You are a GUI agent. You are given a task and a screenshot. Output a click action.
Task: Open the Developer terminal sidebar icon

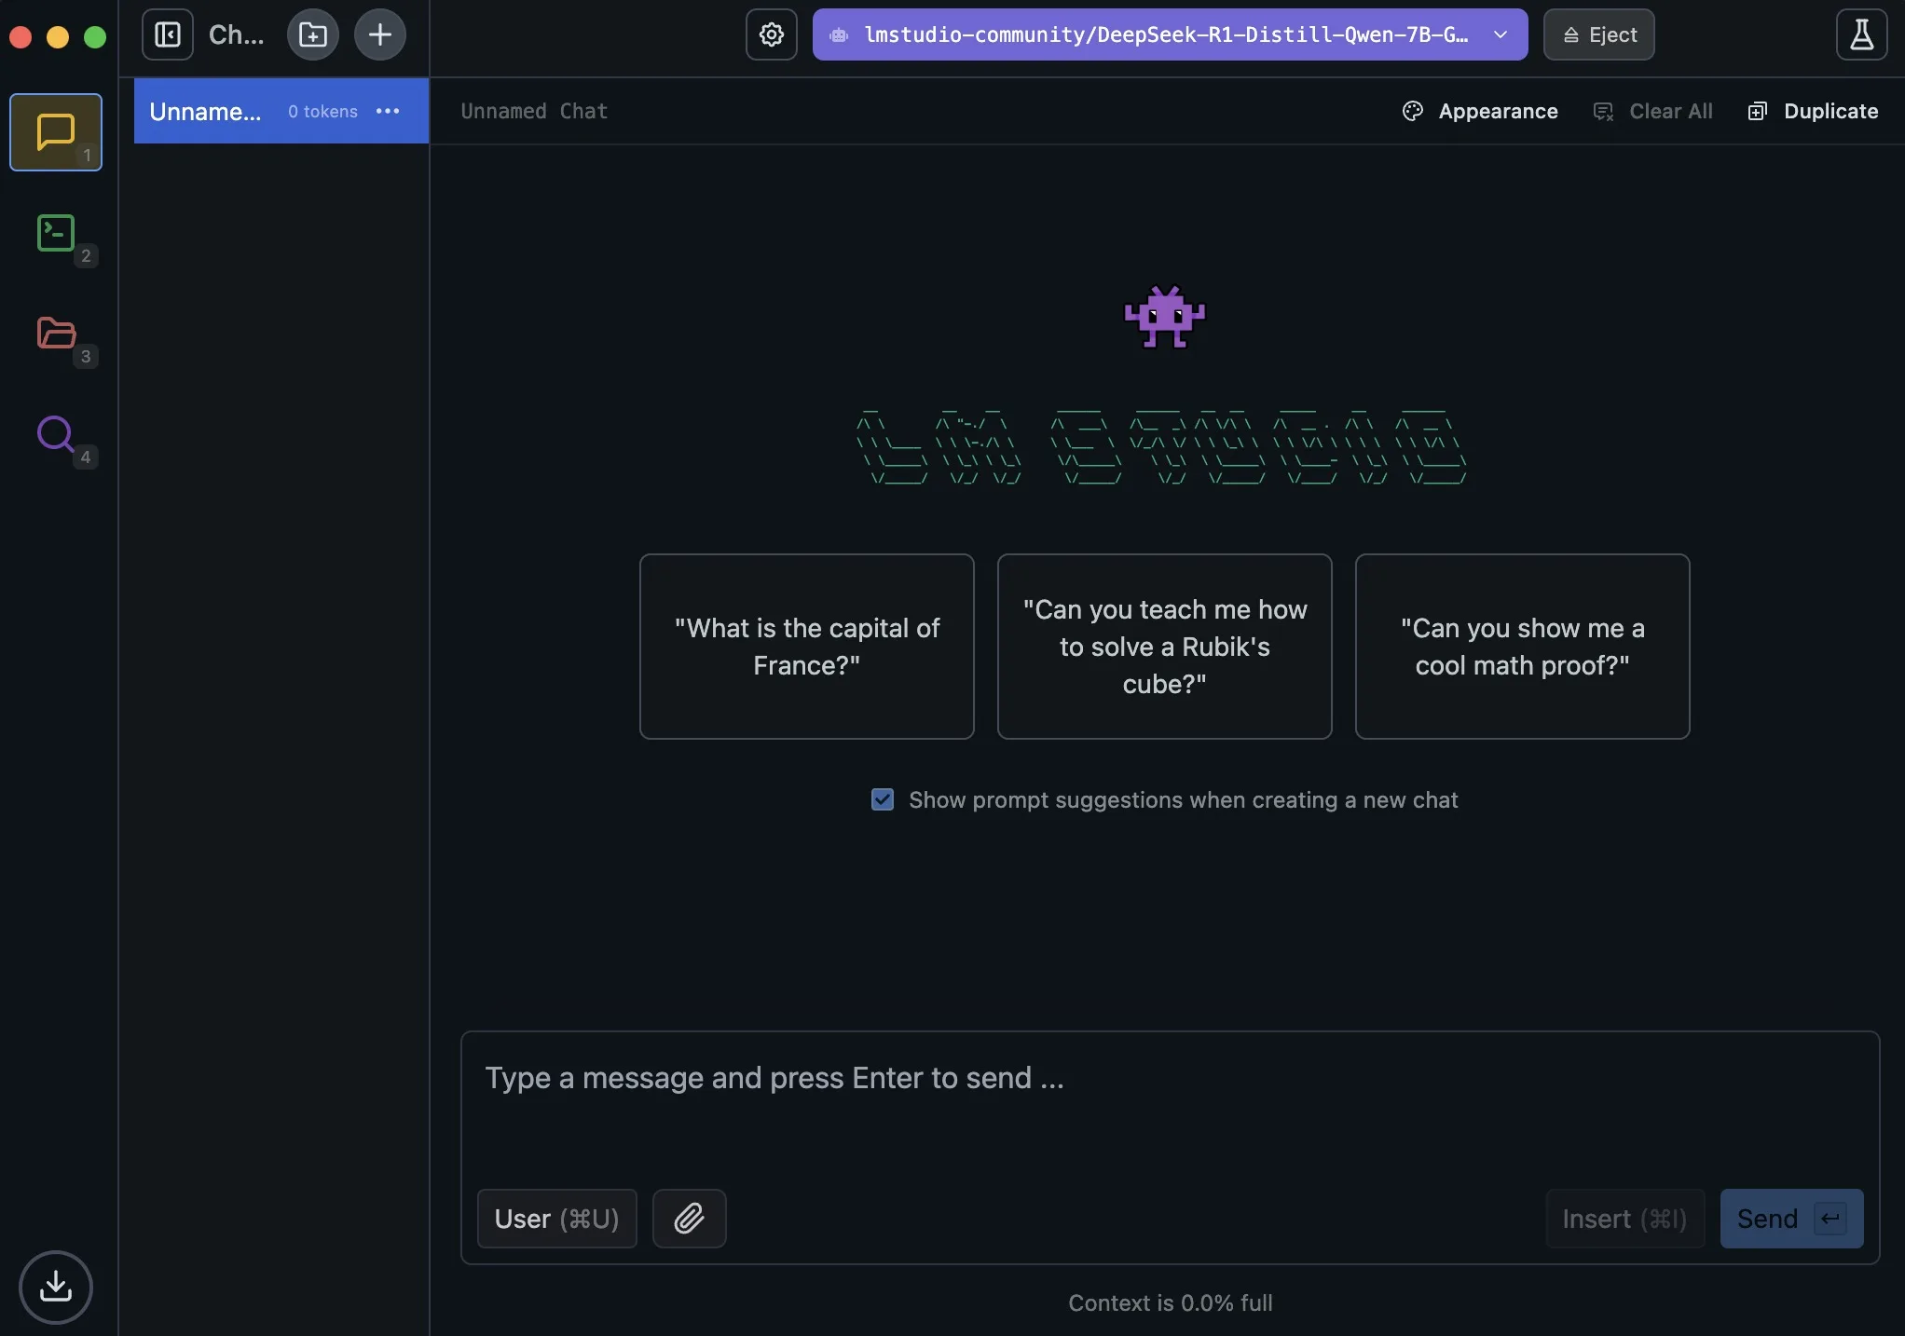[x=56, y=233]
